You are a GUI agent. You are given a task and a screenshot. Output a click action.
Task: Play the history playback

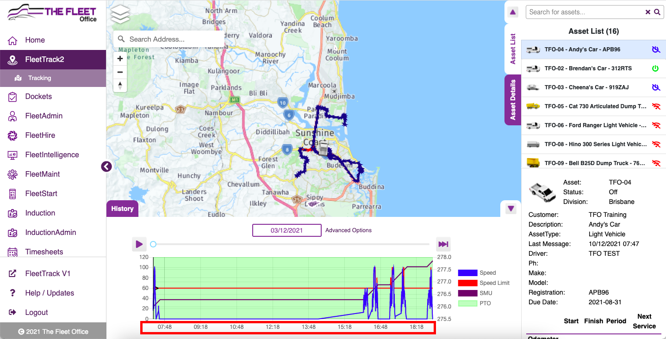(x=139, y=244)
